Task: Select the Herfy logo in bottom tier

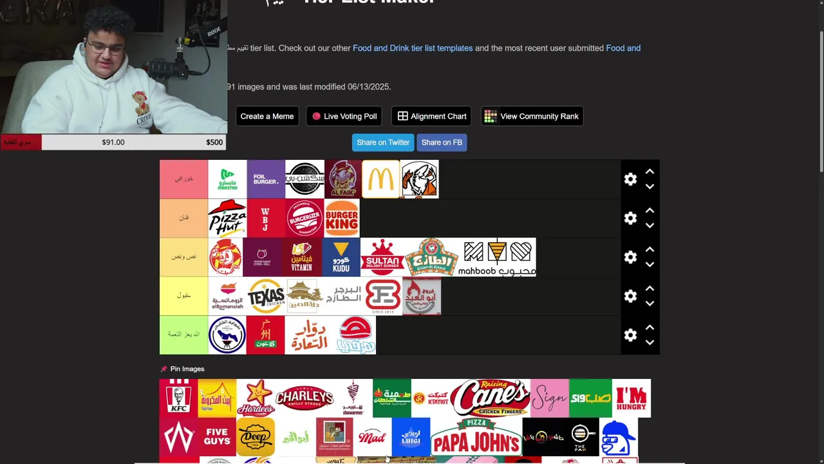Action: coord(356,335)
